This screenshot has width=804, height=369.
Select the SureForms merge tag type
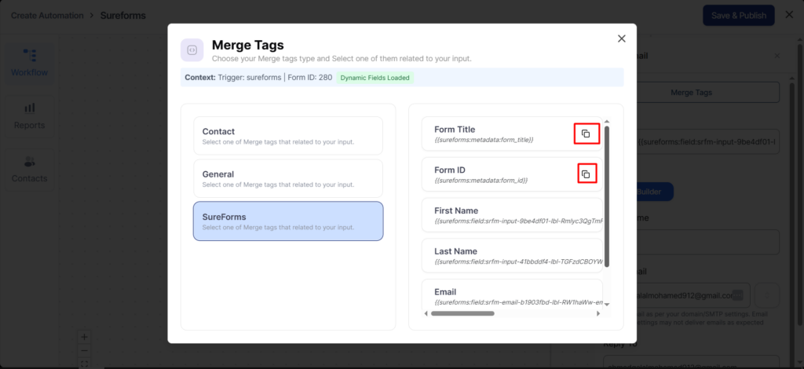pos(288,221)
